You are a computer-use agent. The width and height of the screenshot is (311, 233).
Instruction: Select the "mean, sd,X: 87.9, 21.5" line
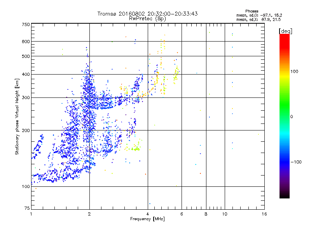[259, 19]
